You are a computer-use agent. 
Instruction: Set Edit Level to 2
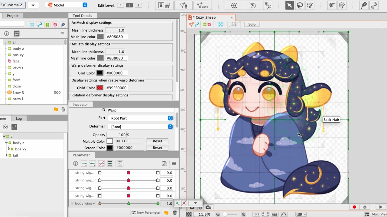[129, 5]
